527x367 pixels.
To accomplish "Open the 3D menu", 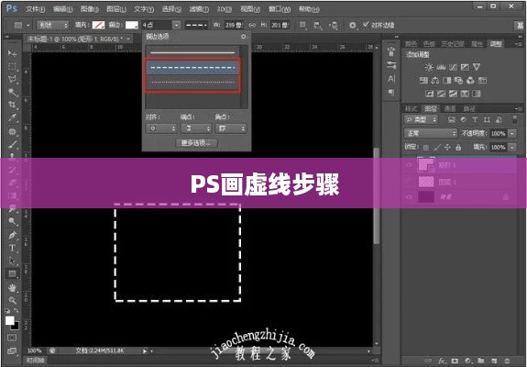I will (x=225, y=9).
